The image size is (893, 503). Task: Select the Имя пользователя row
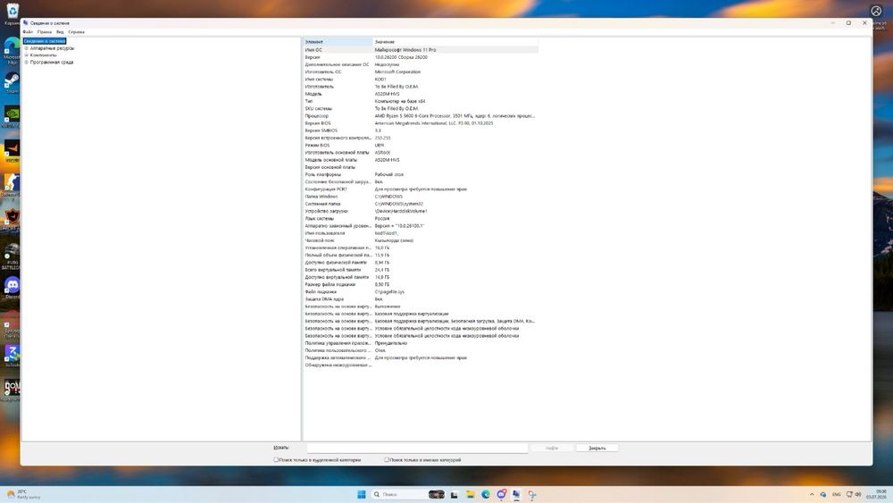pyautogui.click(x=421, y=233)
